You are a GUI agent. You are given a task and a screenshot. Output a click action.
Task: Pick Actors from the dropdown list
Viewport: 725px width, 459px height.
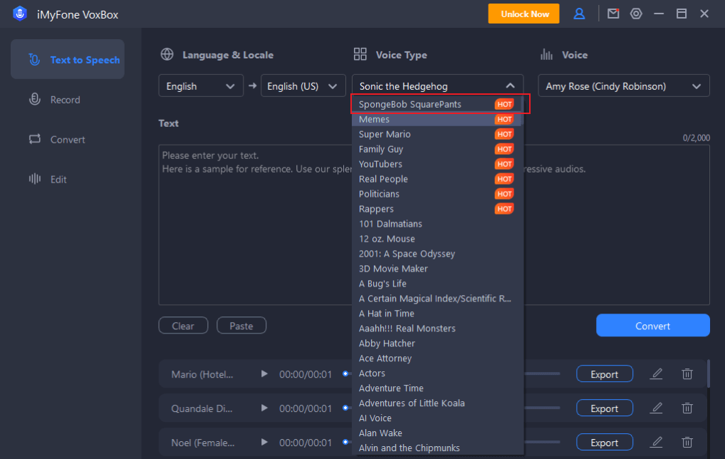437,373
